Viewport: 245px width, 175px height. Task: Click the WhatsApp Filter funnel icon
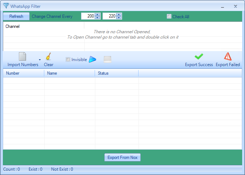[x=6, y=6]
